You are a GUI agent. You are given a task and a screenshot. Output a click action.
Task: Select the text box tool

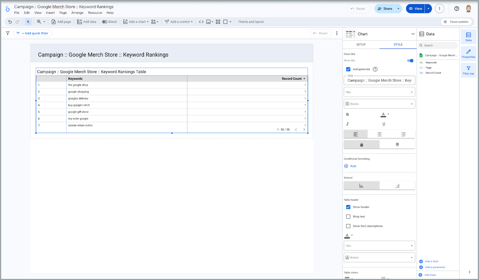(x=218, y=22)
